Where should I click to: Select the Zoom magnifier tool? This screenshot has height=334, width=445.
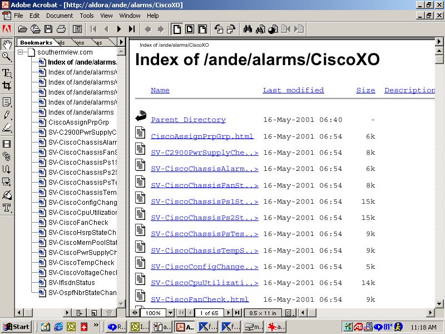click(7, 57)
